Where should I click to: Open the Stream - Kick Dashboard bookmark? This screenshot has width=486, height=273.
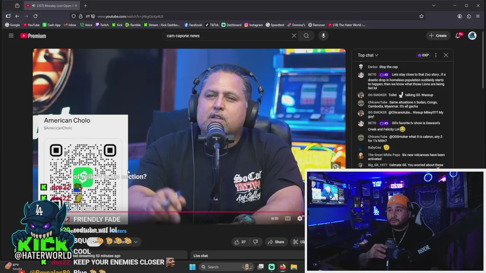pyautogui.click(x=162, y=25)
